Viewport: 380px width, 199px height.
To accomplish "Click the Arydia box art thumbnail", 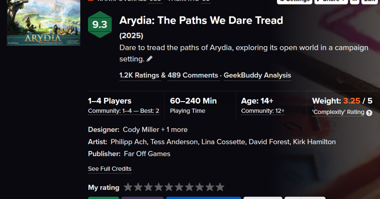I will point(43,23).
